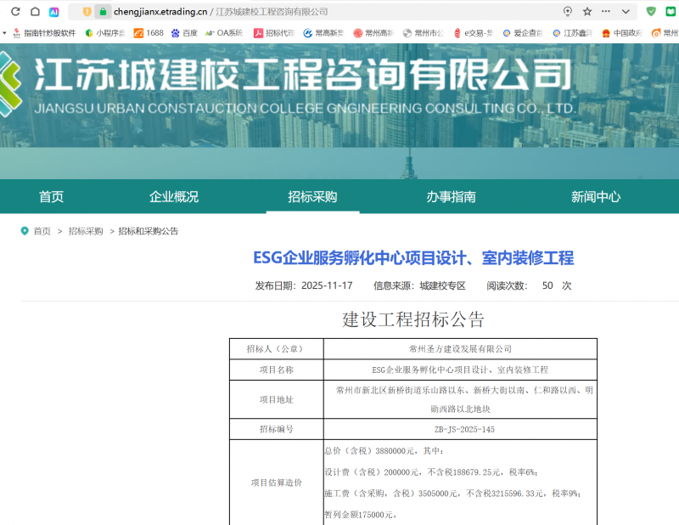Open the 1688 bookmark

click(149, 33)
